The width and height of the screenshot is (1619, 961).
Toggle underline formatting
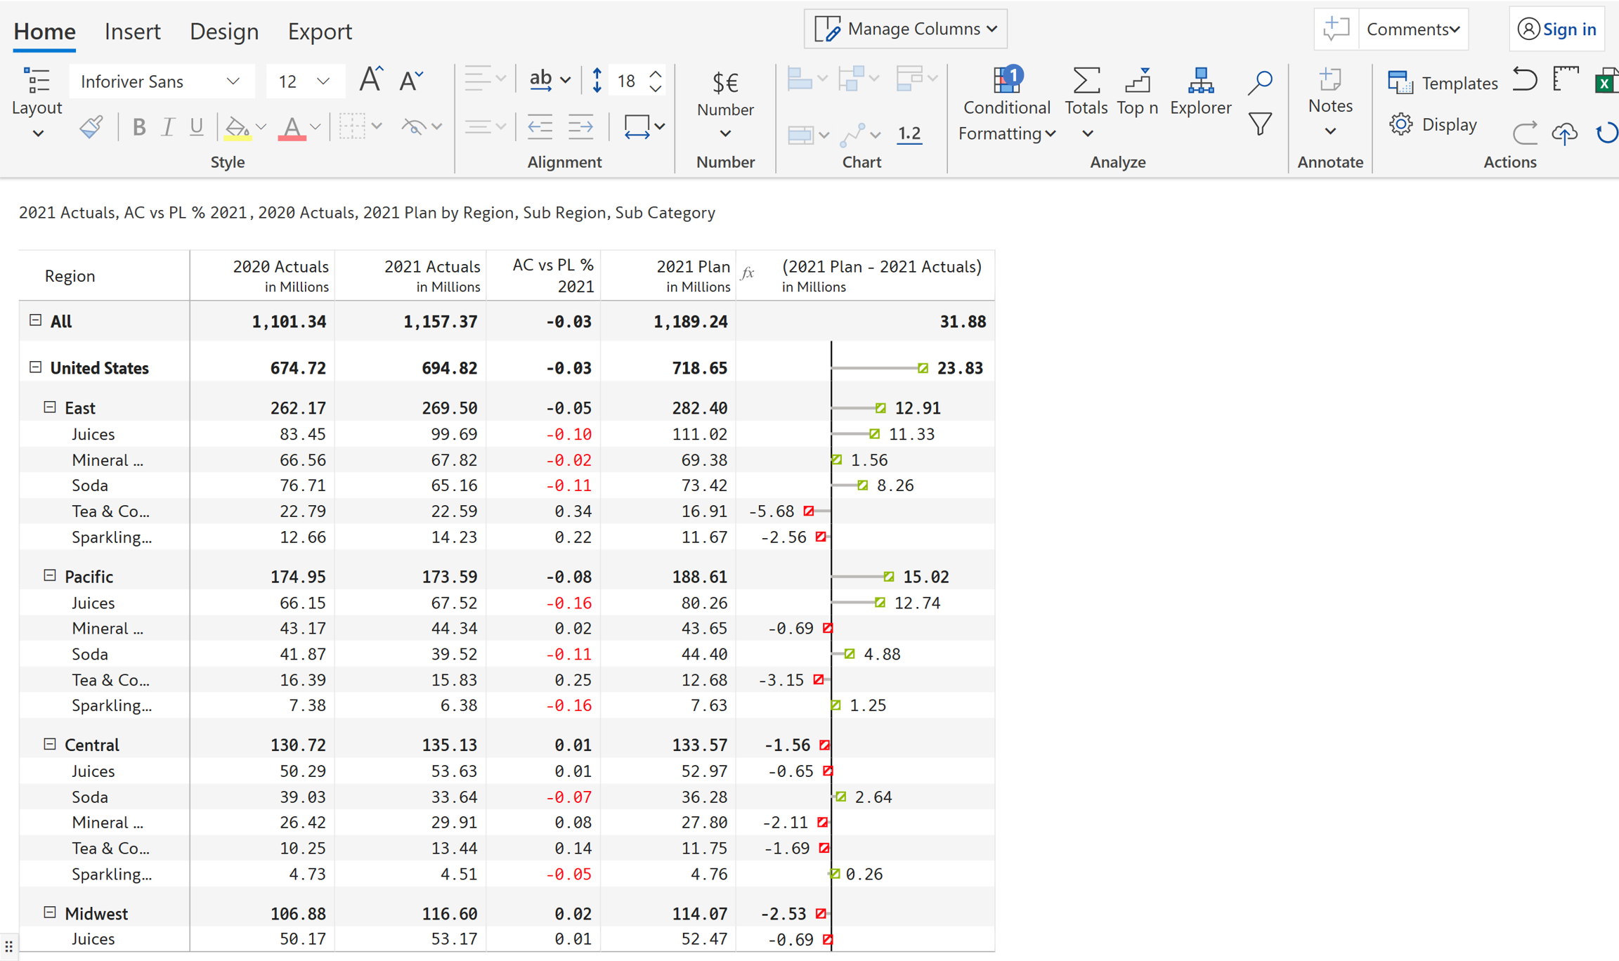[196, 127]
